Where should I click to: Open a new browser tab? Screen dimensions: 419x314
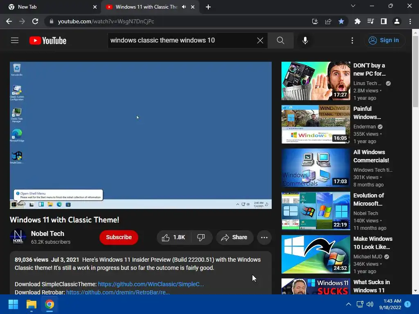pos(208,7)
